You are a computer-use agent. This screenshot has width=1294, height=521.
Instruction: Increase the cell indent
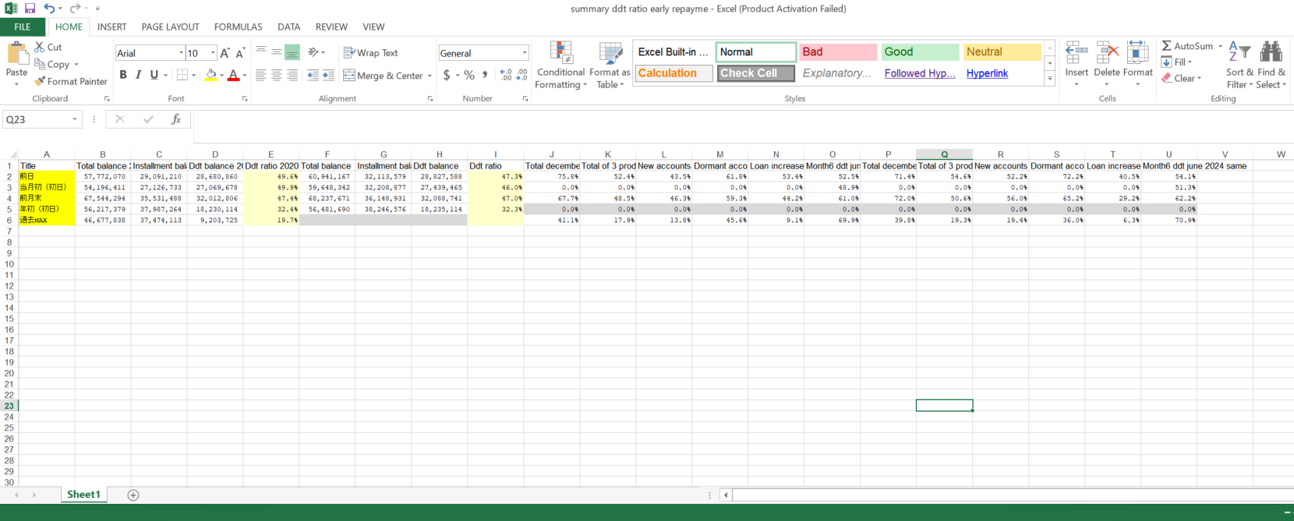[x=328, y=75]
